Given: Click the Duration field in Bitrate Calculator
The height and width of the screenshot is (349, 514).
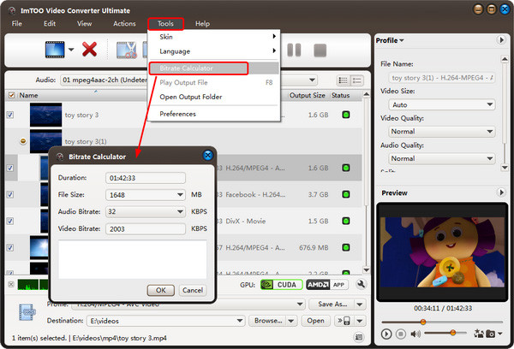Looking at the screenshot, I should coord(146,178).
